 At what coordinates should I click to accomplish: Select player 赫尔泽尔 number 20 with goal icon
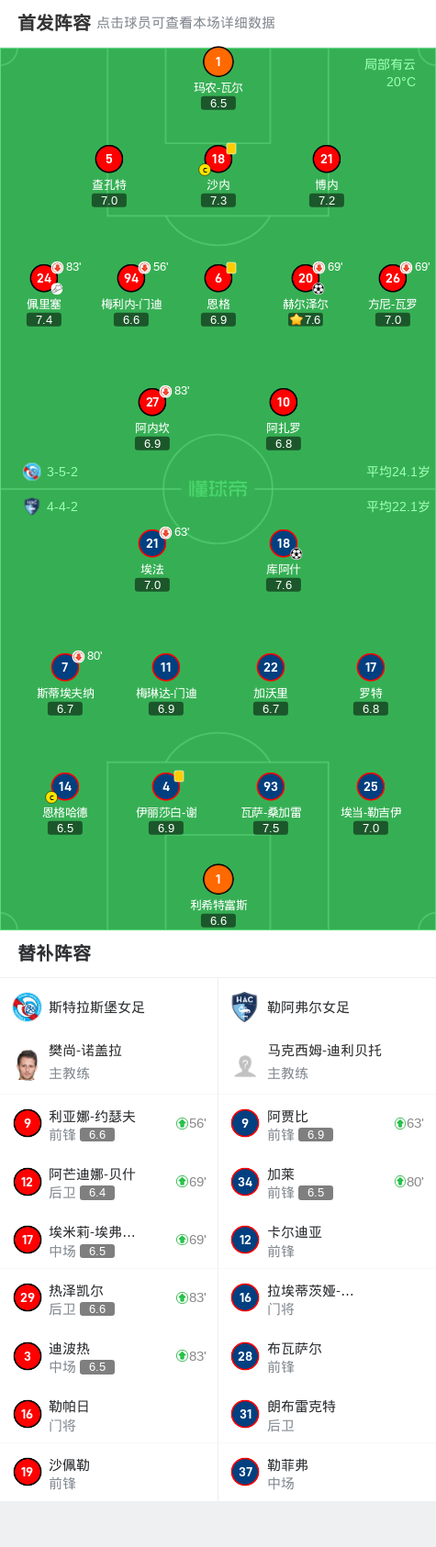[x=305, y=278]
